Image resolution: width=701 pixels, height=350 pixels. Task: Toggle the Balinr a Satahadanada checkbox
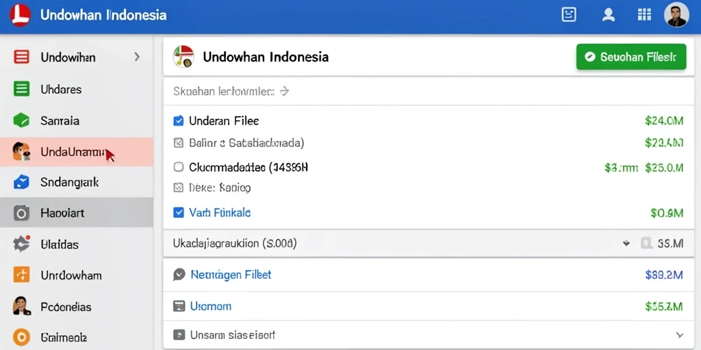tap(179, 143)
